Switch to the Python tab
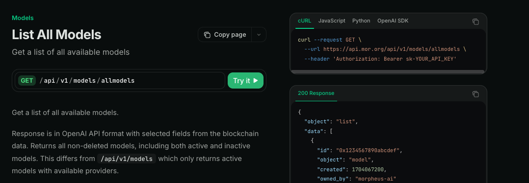529x183 pixels. (x=361, y=21)
